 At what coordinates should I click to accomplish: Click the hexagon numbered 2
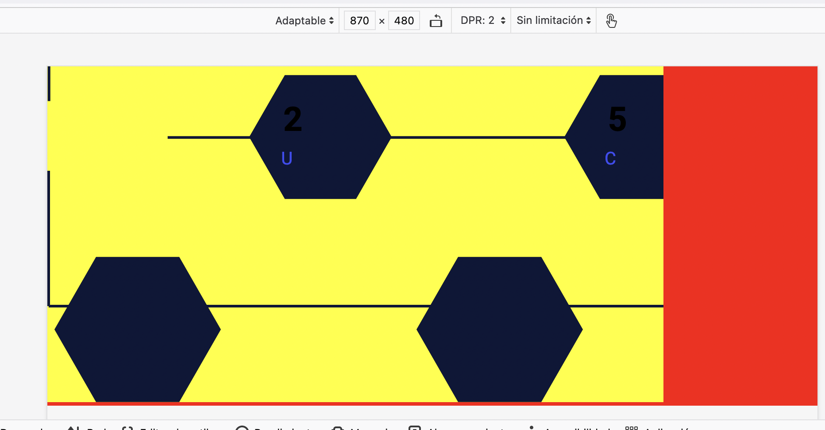tap(320, 137)
